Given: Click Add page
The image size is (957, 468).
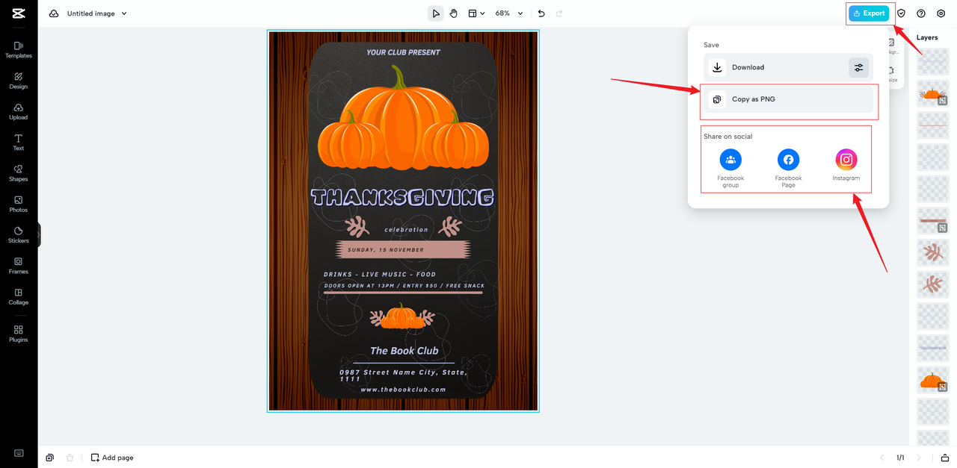Looking at the screenshot, I should (x=112, y=458).
